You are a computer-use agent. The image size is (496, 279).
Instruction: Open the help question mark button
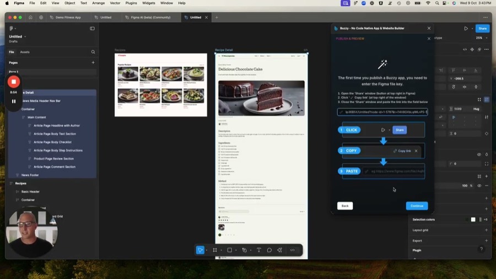[482, 249]
